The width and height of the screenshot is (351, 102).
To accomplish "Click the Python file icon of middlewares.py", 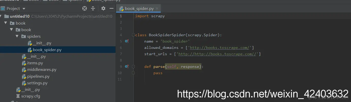I will (x=24, y=70).
